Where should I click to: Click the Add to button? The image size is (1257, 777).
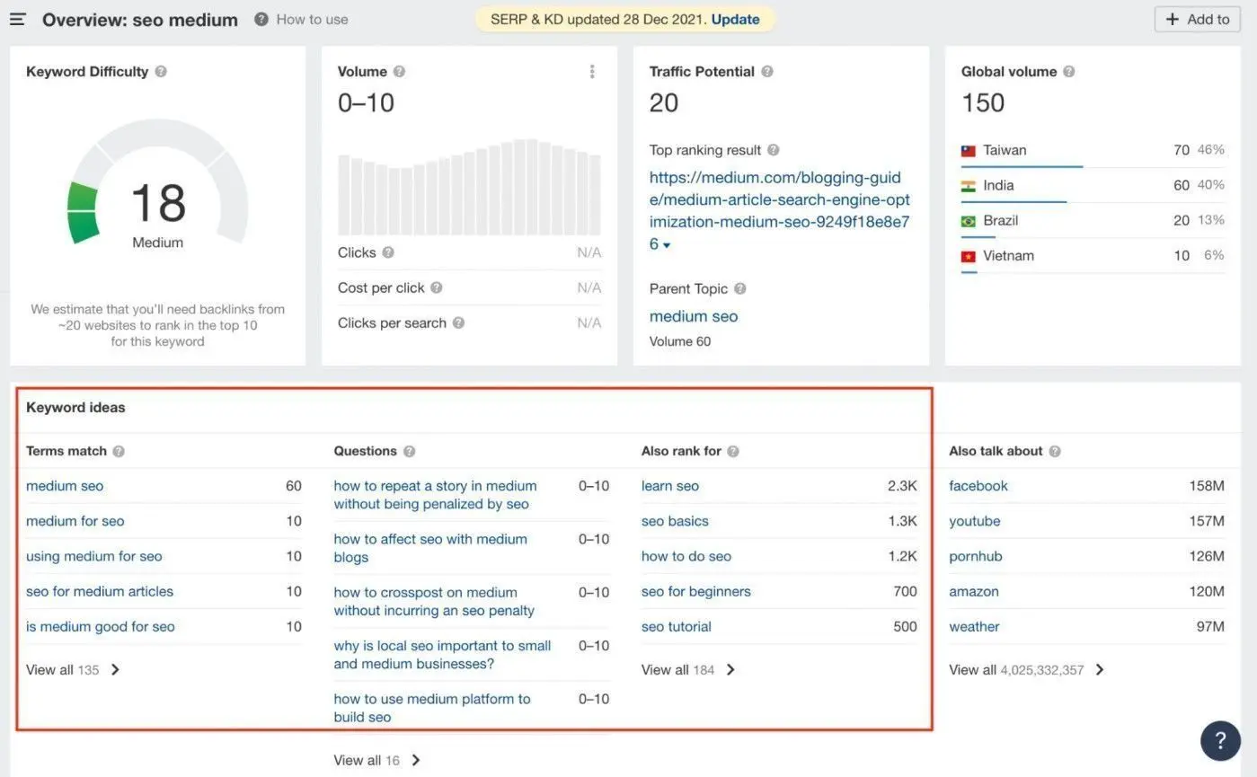(x=1197, y=19)
